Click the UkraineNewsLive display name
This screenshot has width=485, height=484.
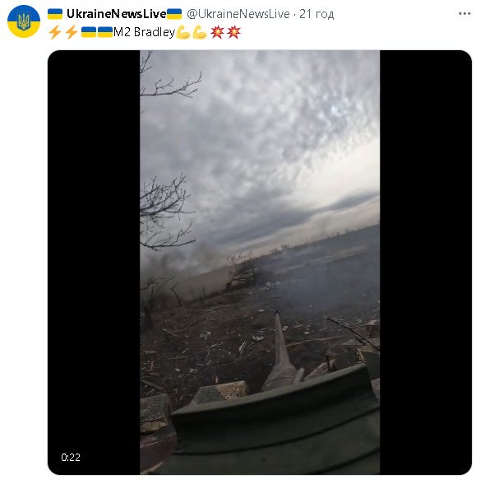pyautogui.click(x=116, y=14)
